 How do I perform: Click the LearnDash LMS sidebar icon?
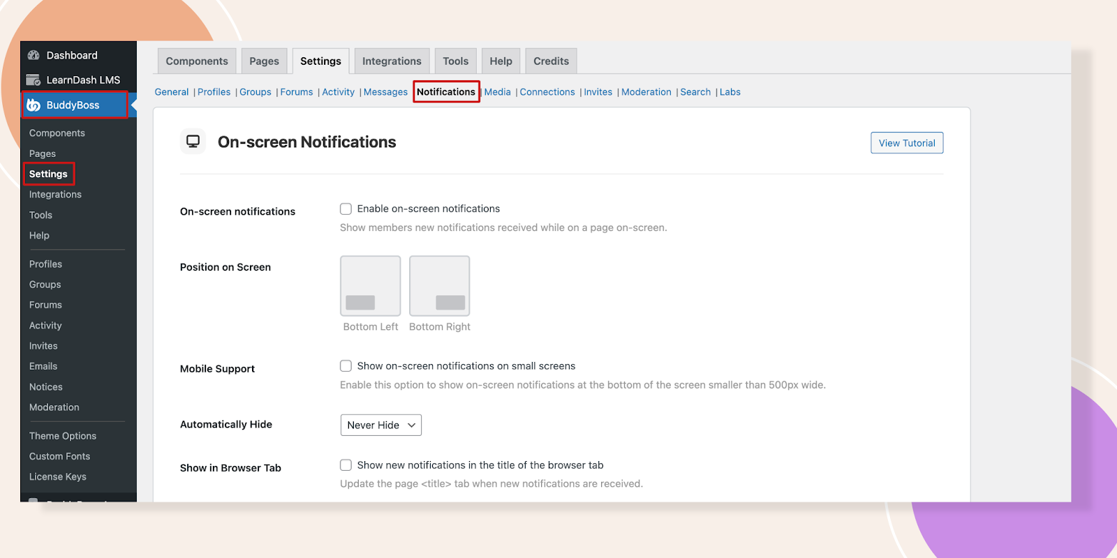[x=34, y=80]
